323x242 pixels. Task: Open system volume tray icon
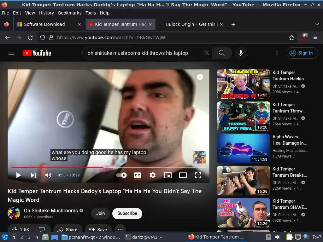(278, 237)
